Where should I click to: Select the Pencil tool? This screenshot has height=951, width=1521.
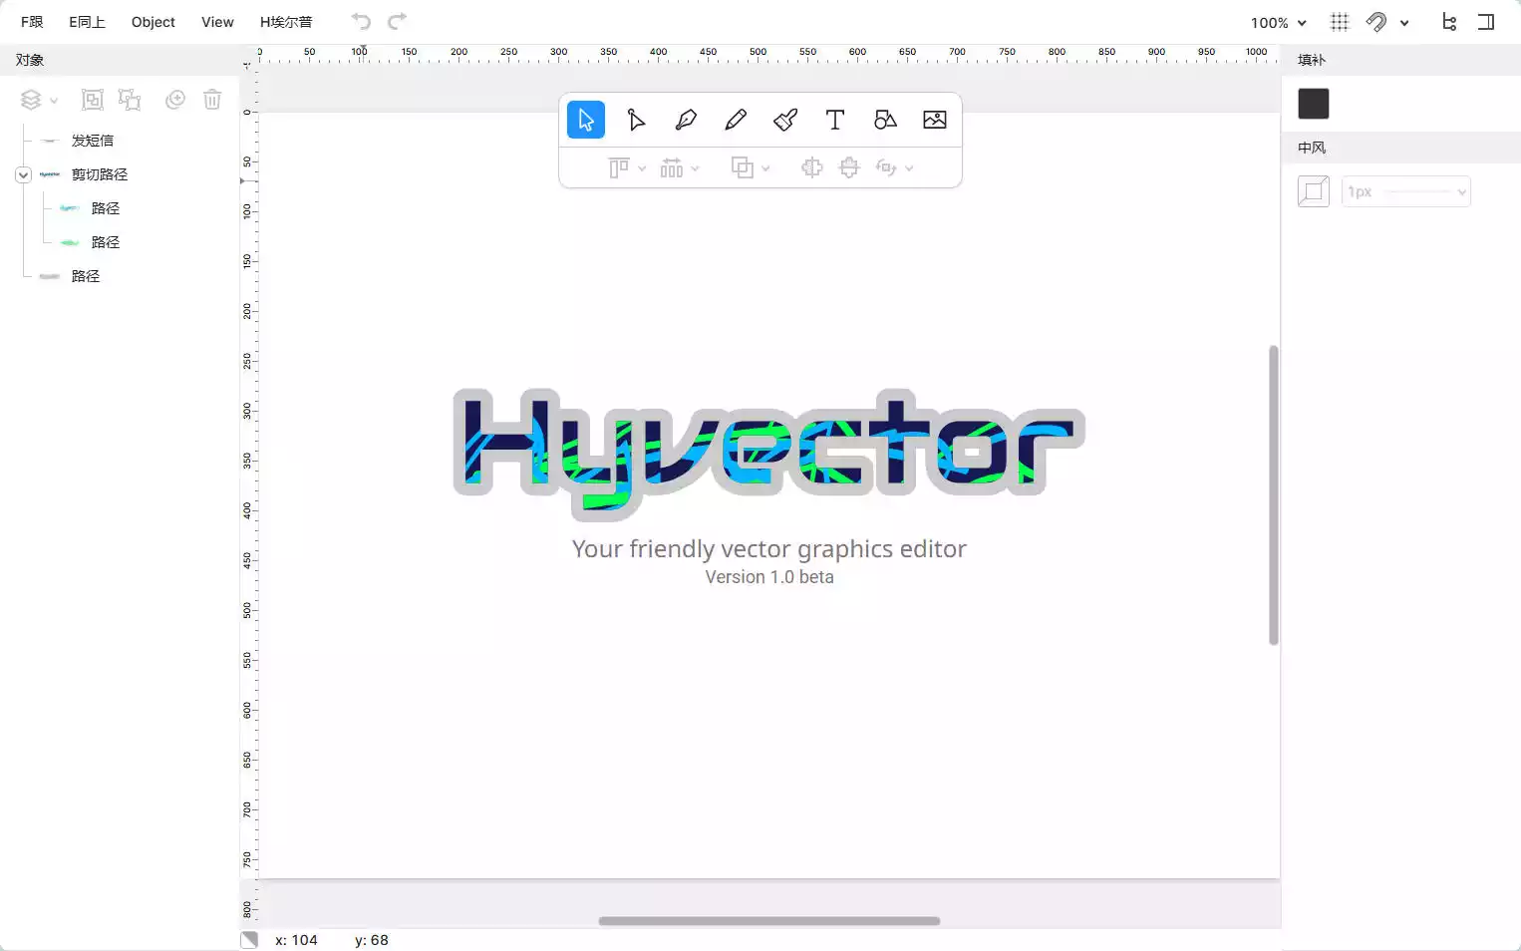point(736,120)
